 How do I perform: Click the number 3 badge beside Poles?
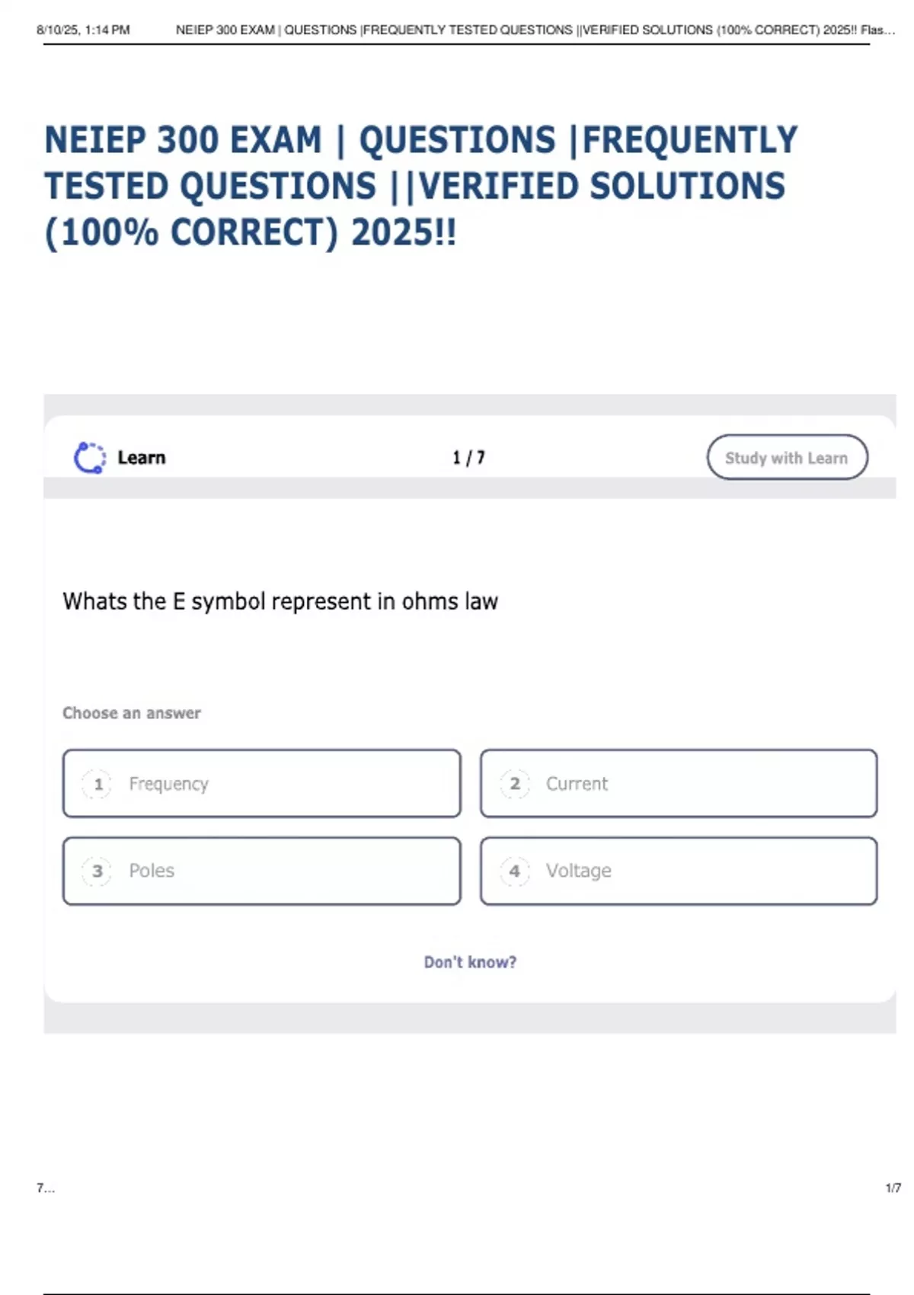(x=97, y=871)
